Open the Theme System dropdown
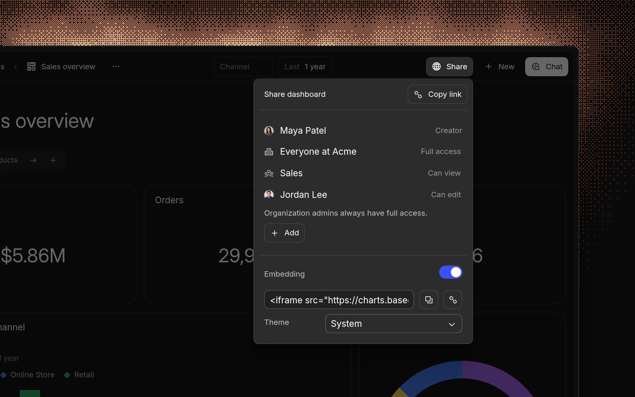 click(x=393, y=324)
